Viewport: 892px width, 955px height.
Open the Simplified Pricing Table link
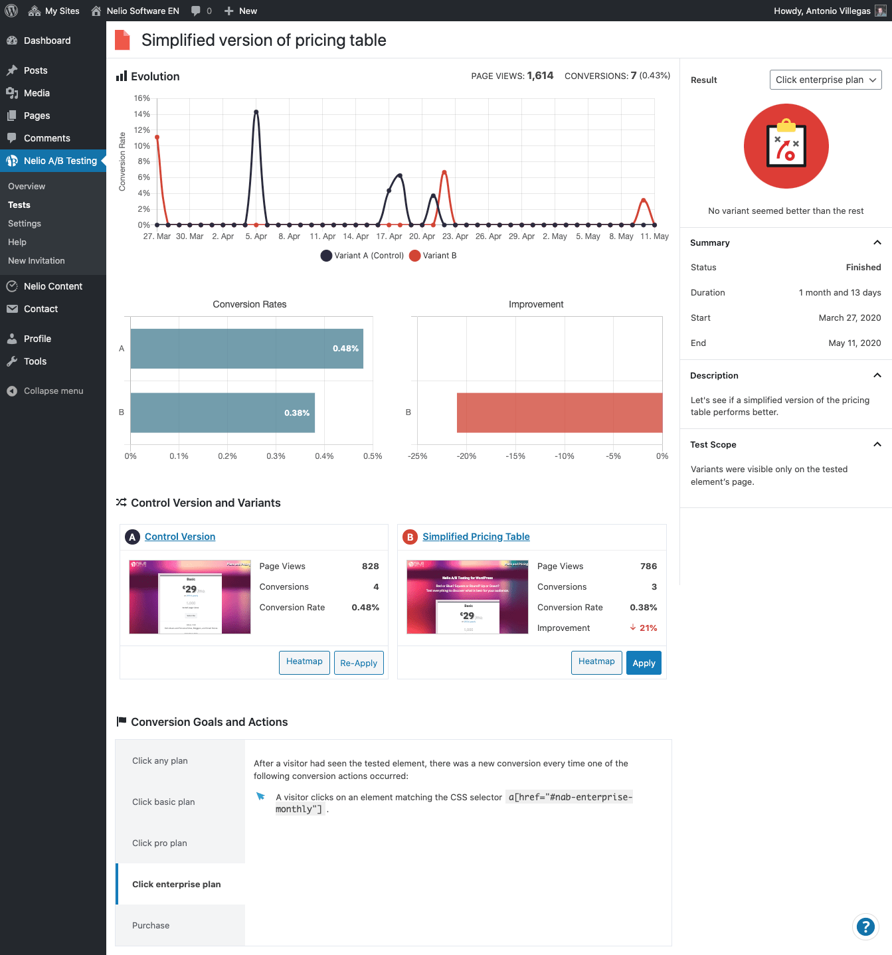(x=476, y=537)
